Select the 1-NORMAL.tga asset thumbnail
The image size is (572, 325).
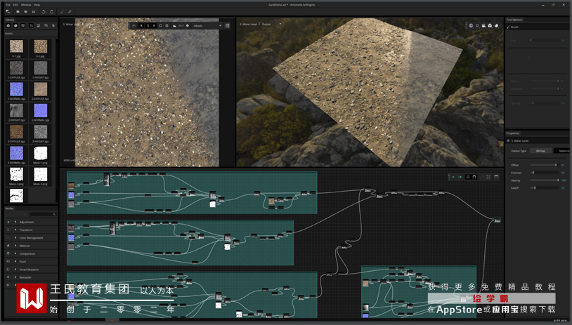click(x=16, y=89)
